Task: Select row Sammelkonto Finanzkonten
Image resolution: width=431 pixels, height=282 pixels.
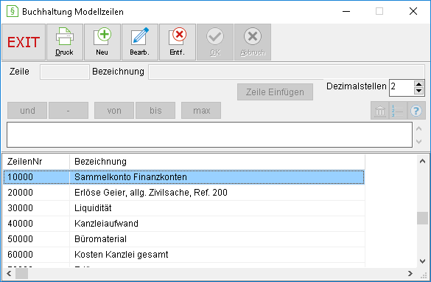Action: coord(184,177)
